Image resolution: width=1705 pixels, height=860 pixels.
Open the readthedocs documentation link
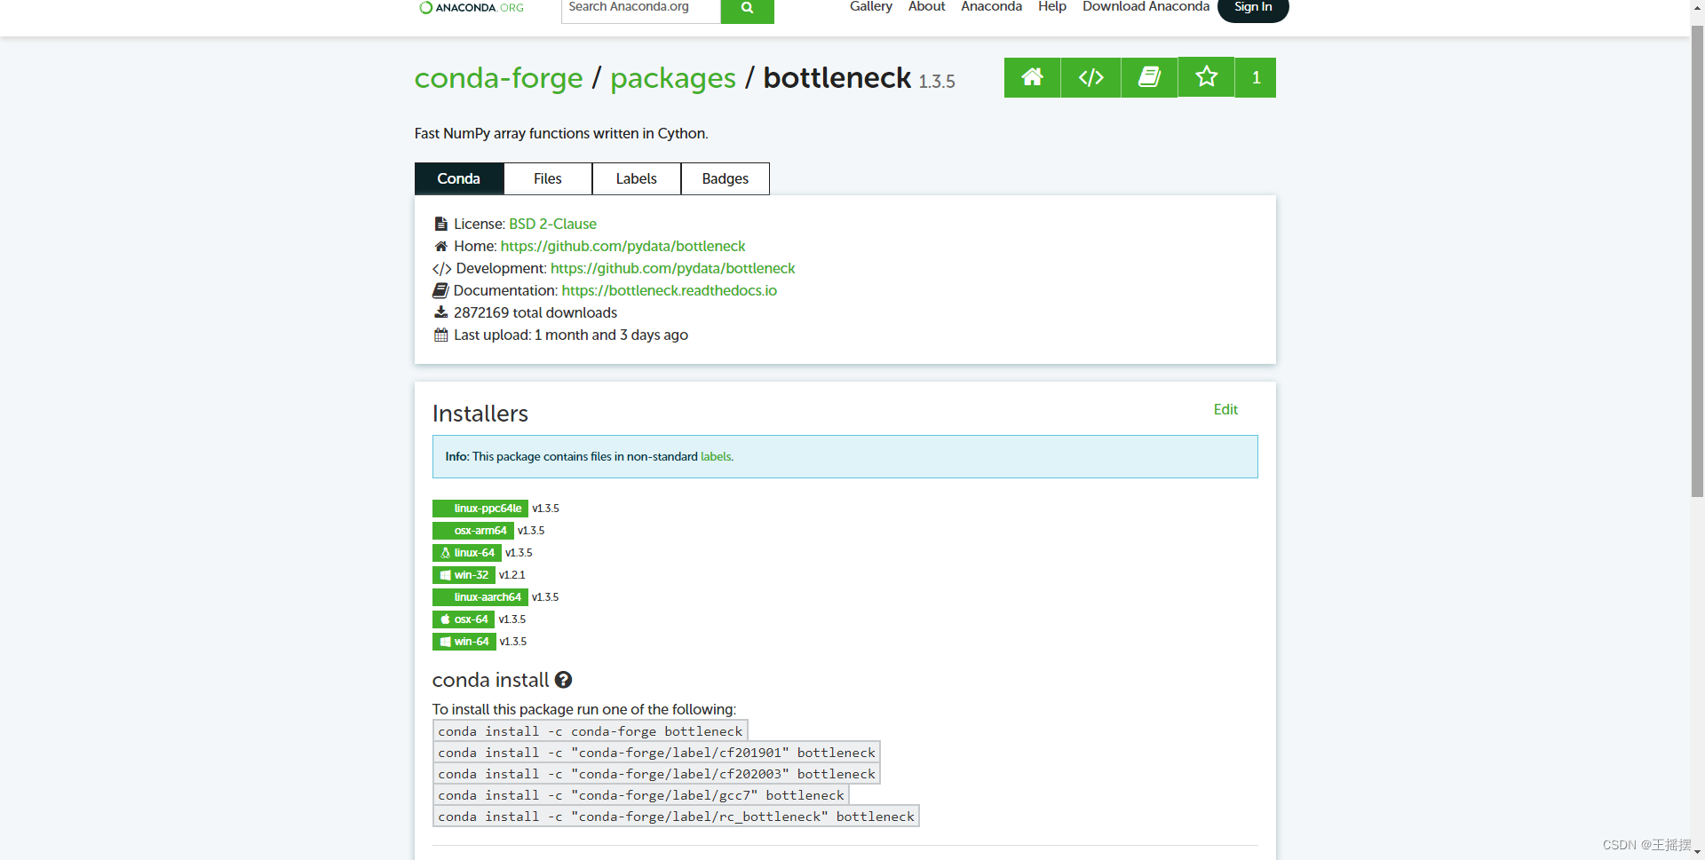(x=669, y=290)
